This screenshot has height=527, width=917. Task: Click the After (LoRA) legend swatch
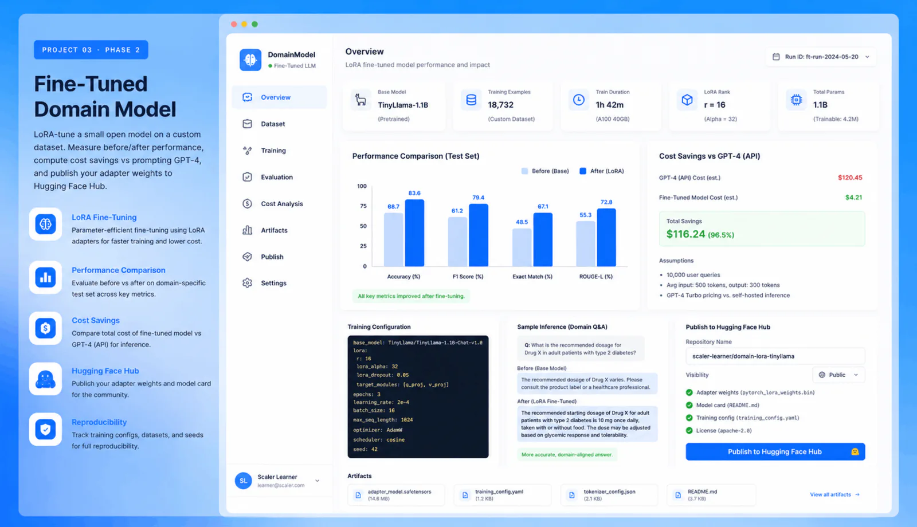point(583,171)
